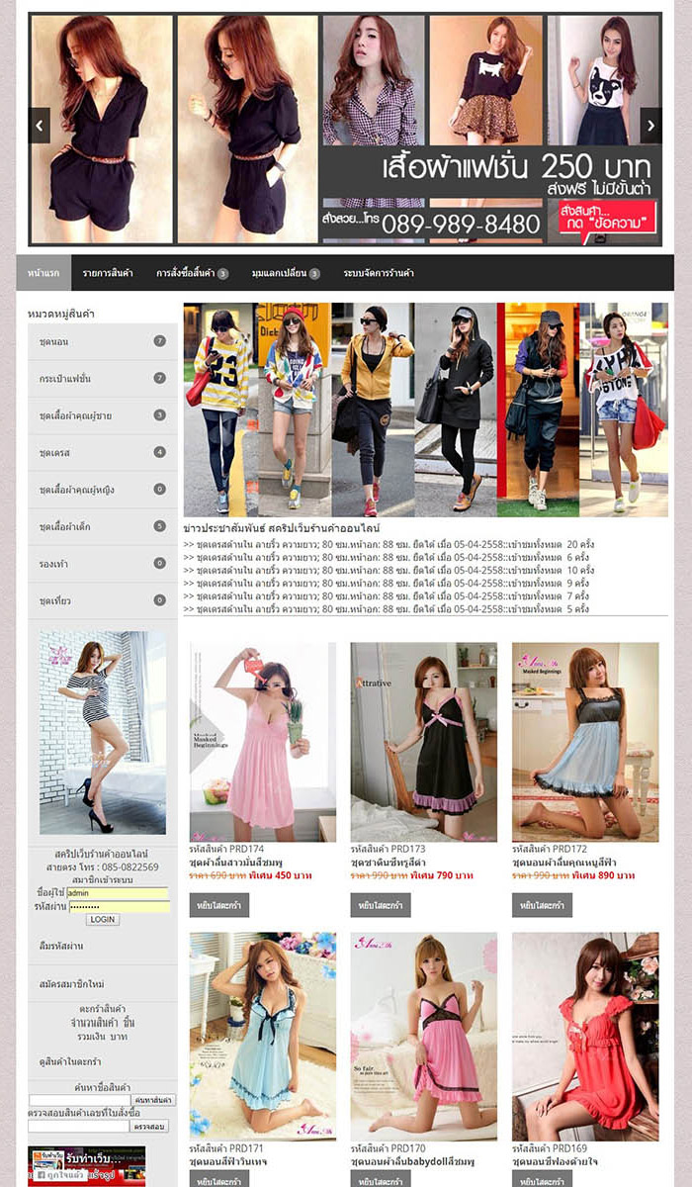Click the ค้นหาสินค้า search button

(153, 1100)
